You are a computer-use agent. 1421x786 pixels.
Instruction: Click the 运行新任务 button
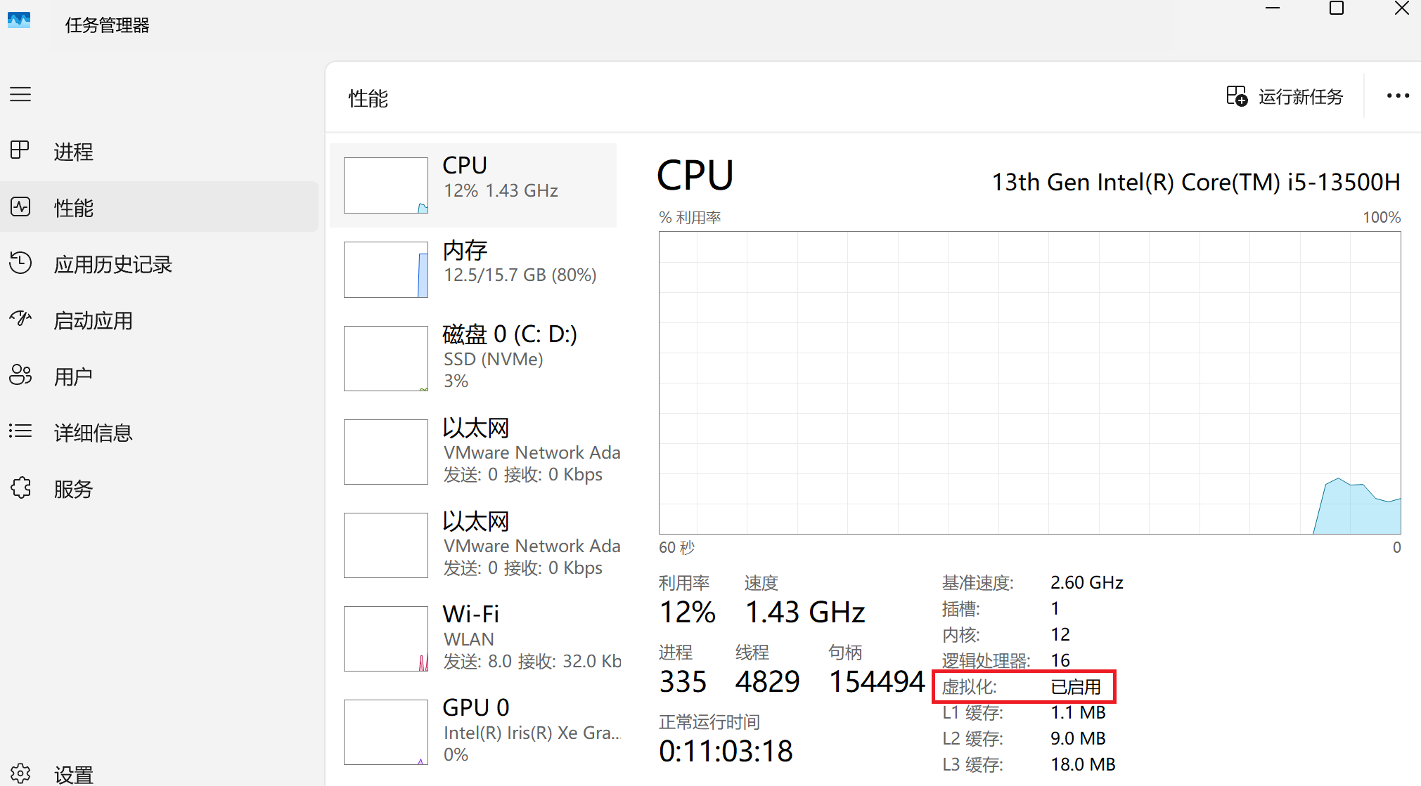pyautogui.click(x=1285, y=96)
